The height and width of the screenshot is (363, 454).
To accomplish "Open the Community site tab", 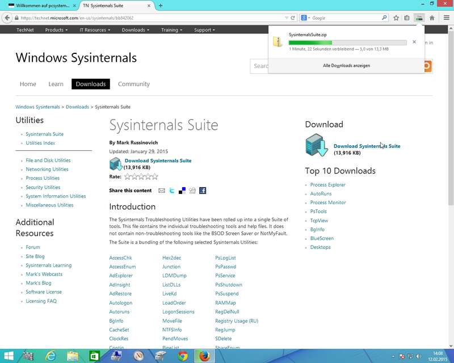I will click(x=134, y=84).
